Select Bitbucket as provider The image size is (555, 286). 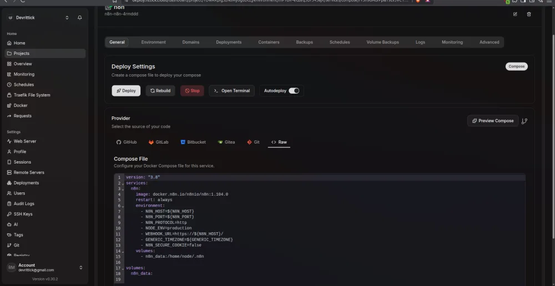tap(193, 142)
